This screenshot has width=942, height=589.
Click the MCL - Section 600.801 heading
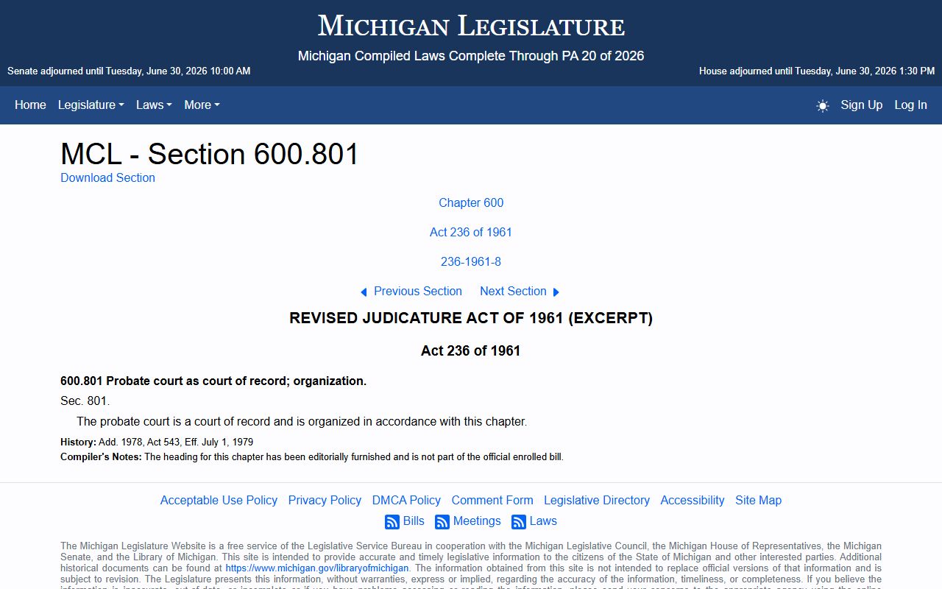210,154
